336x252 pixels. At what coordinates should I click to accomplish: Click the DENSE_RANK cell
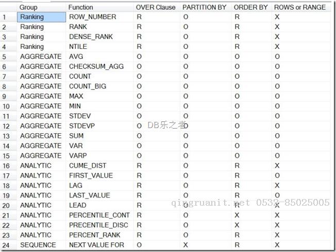point(91,37)
